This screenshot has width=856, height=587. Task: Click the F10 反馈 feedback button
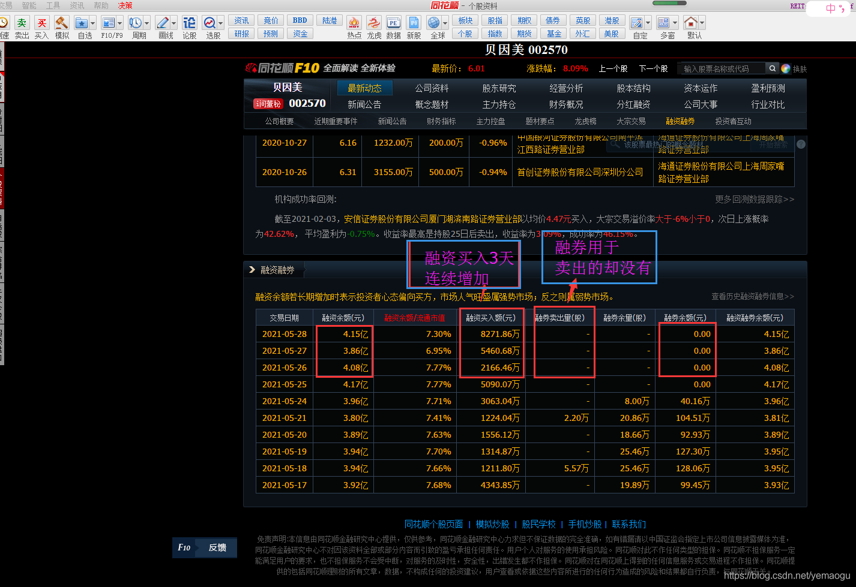(x=205, y=547)
